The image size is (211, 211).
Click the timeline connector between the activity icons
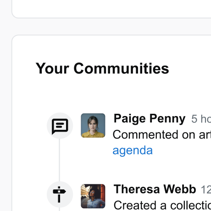(59, 160)
